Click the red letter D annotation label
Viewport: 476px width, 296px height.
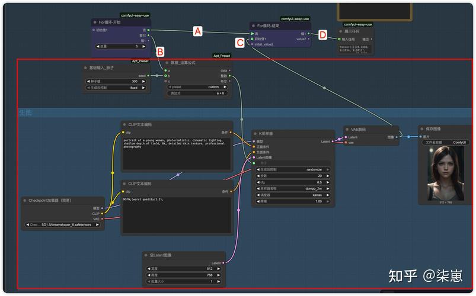pos(322,35)
